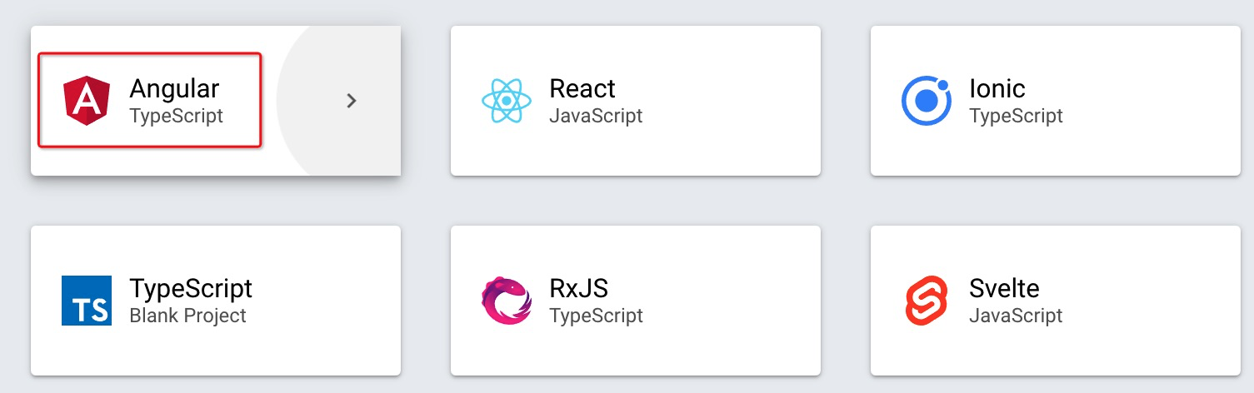Click the blue TS TypeScript logo
This screenshot has width=1254, height=393.
pos(87,301)
